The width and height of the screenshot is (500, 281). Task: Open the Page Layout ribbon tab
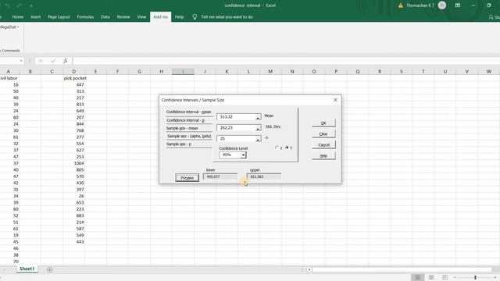[x=59, y=17]
